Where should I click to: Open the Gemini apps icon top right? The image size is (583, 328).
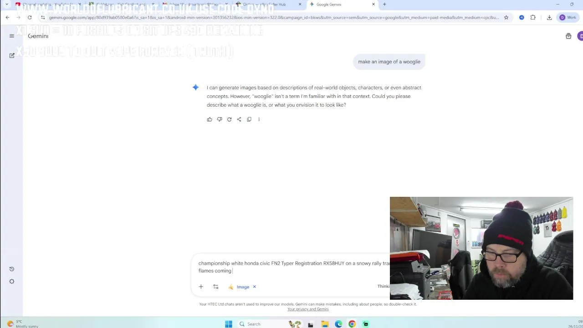568,36
